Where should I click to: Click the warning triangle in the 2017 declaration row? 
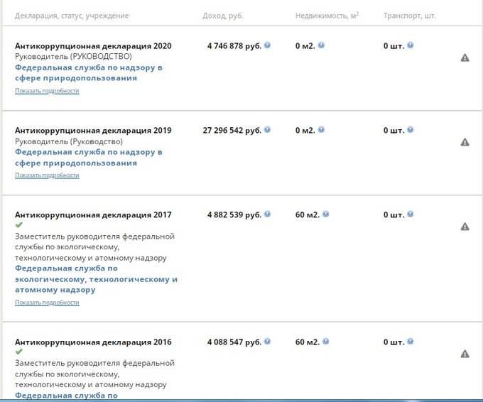(465, 227)
